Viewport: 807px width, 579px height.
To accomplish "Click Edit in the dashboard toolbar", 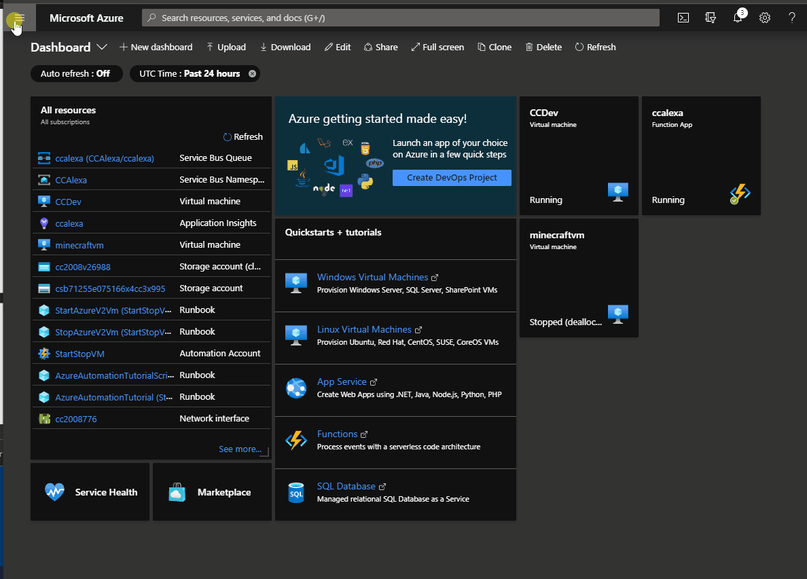I will (338, 48).
